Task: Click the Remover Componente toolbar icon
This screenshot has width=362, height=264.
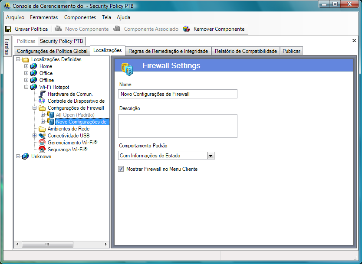Action: [x=186, y=29]
